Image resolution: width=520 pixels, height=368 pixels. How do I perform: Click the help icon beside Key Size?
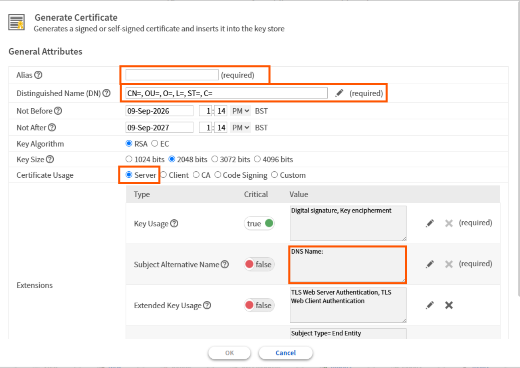50,160
